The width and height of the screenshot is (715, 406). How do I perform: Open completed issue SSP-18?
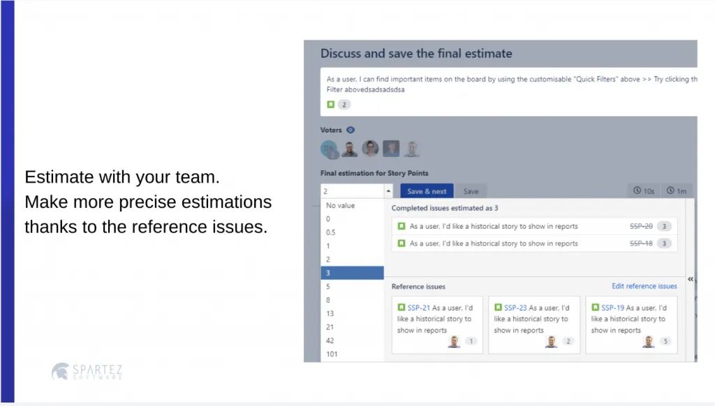point(641,243)
